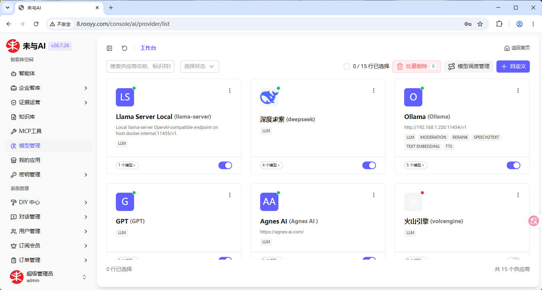Click the 共 15 个供应商 total text
The width and height of the screenshot is (542, 290).
tap(512, 269)
